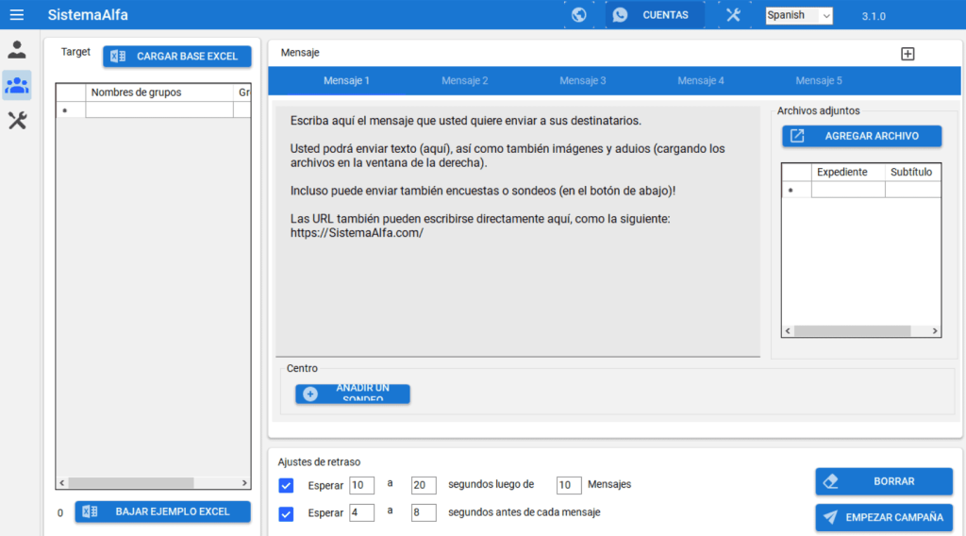The height and width of the screenshot is (536, 966).
Task: Click the empty cell under Expediente
Action: pyautogui.click(x=848, y=190)
